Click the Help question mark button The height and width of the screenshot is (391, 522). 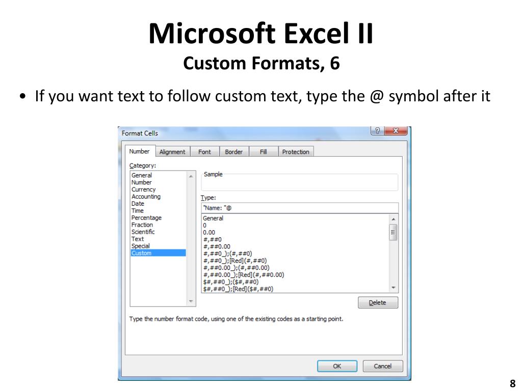coord(377,131)
